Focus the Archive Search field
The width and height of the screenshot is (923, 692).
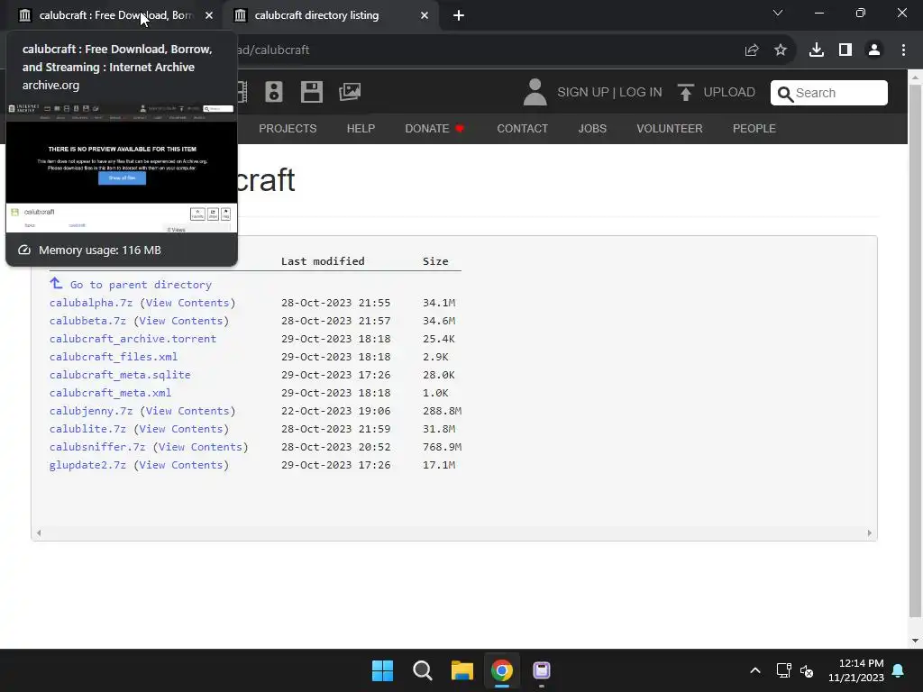829,93
